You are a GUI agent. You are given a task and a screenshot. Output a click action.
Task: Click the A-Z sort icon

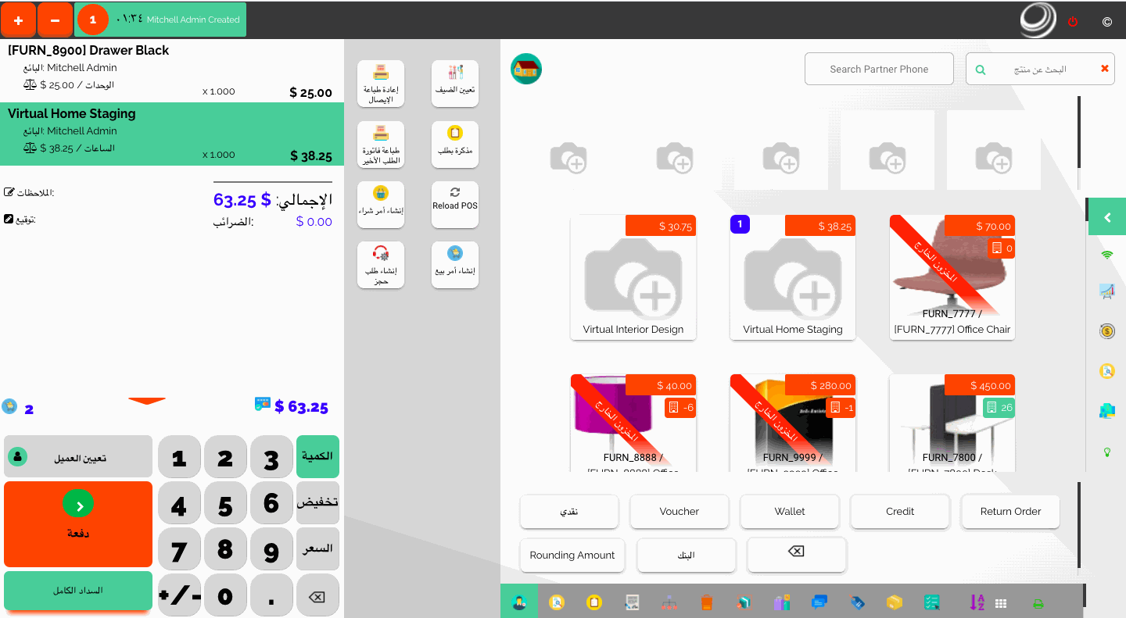tap(977, 602)
